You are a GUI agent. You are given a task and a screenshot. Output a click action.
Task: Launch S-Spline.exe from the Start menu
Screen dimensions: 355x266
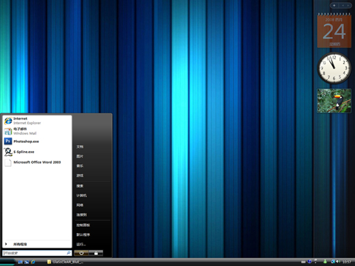(x=37, y=152)
